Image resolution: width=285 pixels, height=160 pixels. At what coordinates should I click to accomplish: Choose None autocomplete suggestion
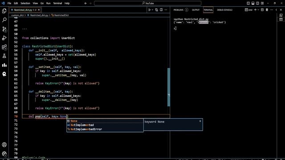105,121
